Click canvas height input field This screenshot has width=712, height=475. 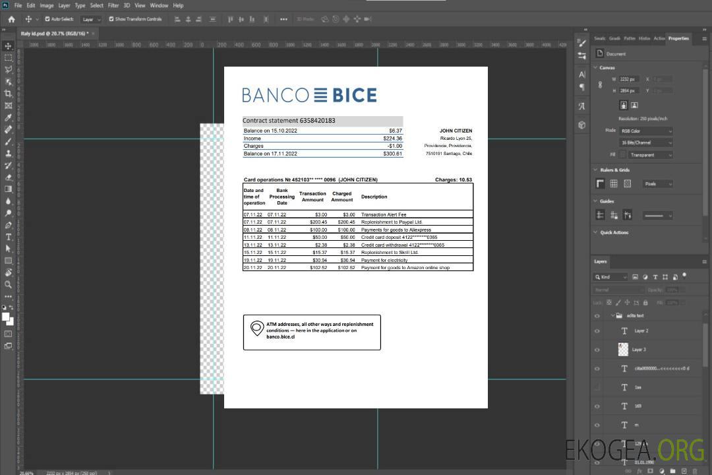pos(629,90)
